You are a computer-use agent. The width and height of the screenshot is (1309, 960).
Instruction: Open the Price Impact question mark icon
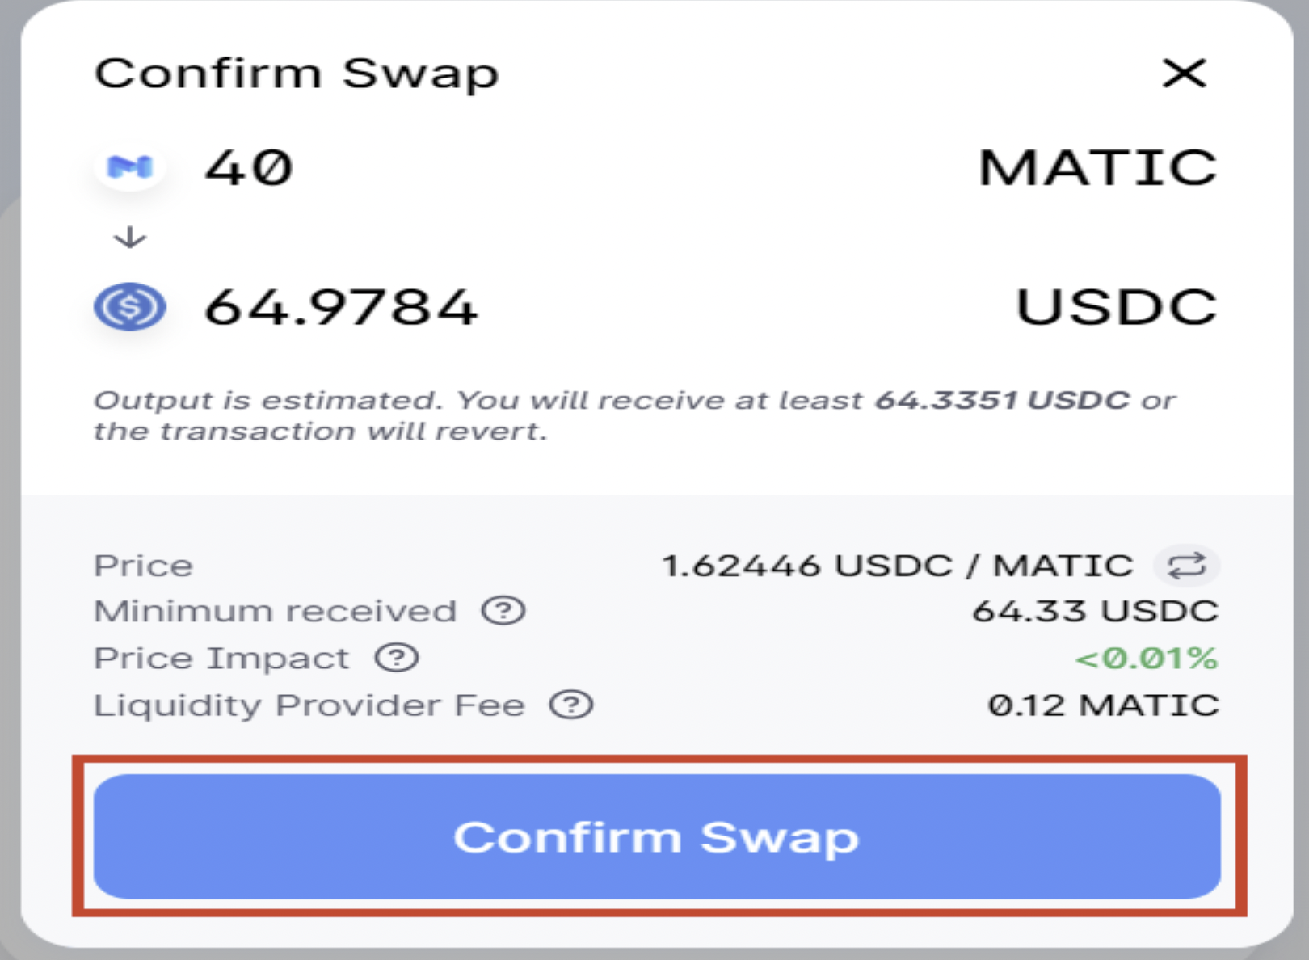397,658
